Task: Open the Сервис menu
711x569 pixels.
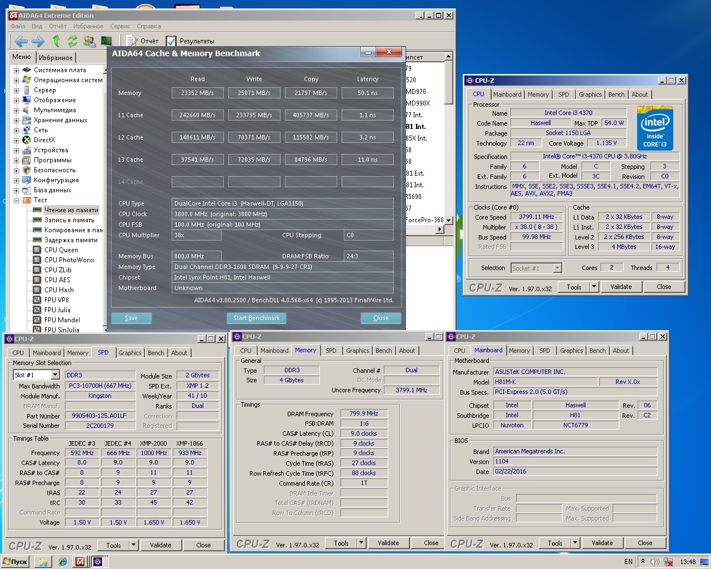Action: pos(120,26)
